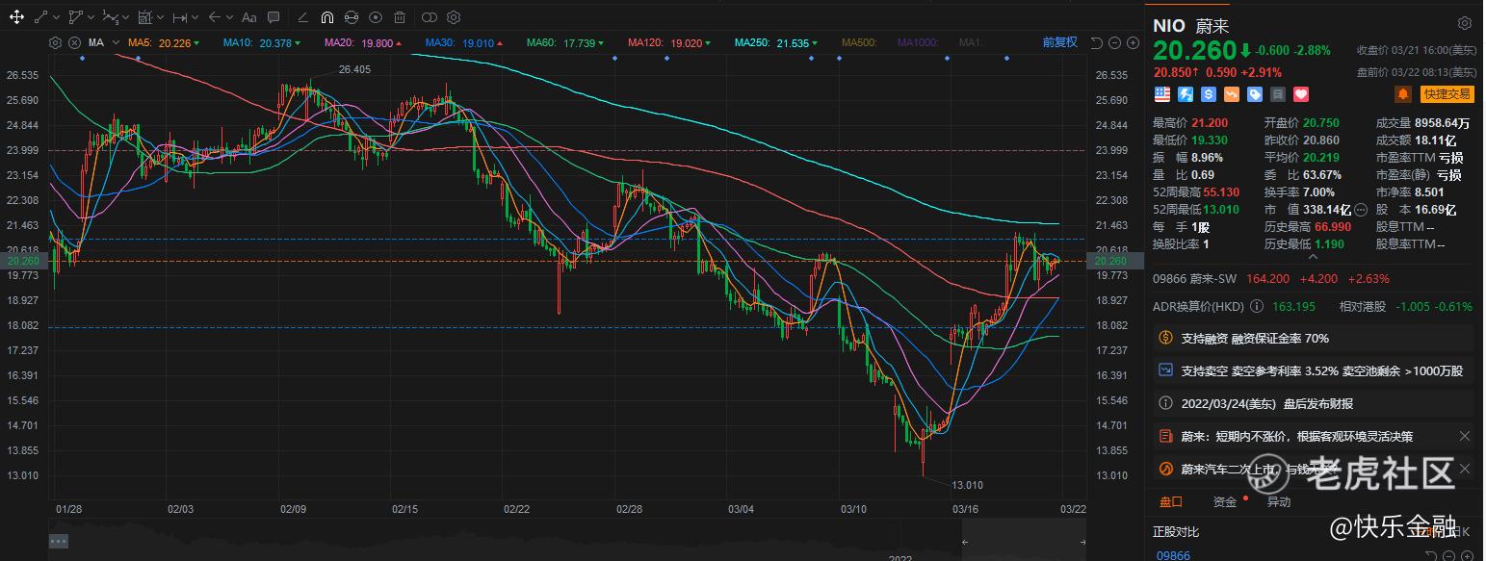The width and height of the screenshot is (1486, 561).
Task: Click the orange bell price alert icon
Action: coord(1403,93)
